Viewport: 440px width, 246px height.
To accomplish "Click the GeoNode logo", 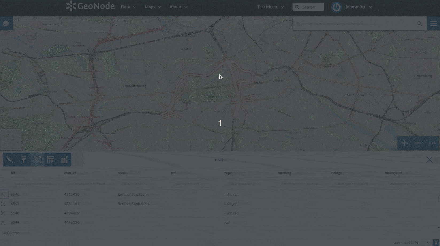I will 90,6.
